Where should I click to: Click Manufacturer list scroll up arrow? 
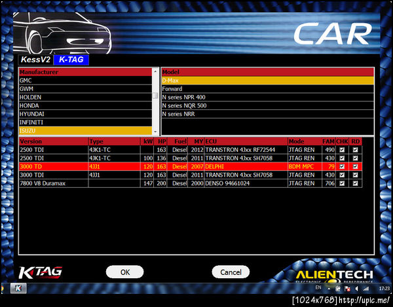click(x=155, y=71)
